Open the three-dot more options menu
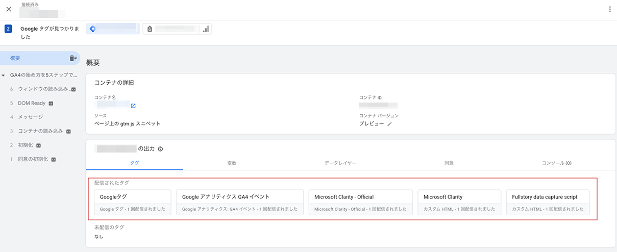 [609, 9]
